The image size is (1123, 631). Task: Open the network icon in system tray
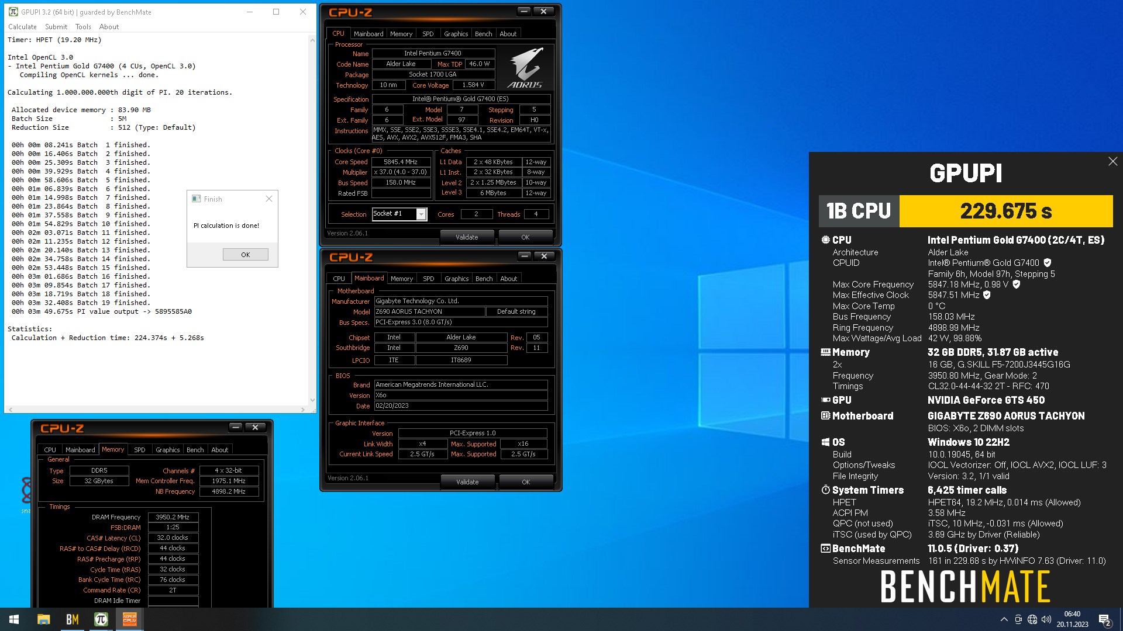1032,619
